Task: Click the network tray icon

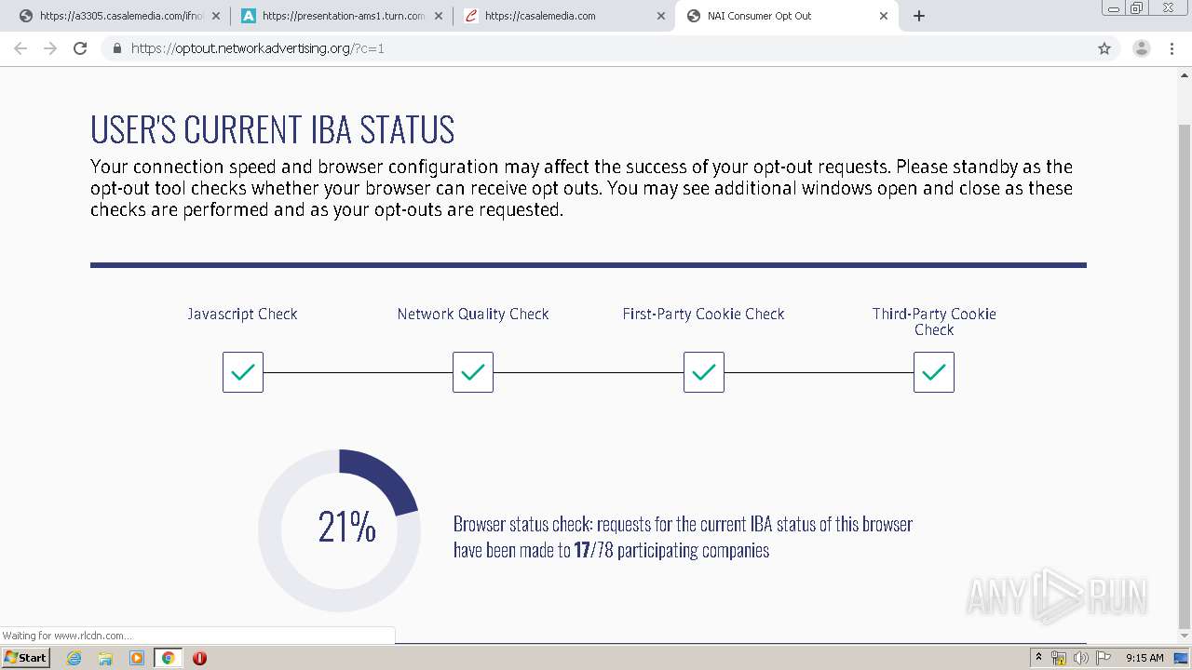Action: coord(1059,658)
